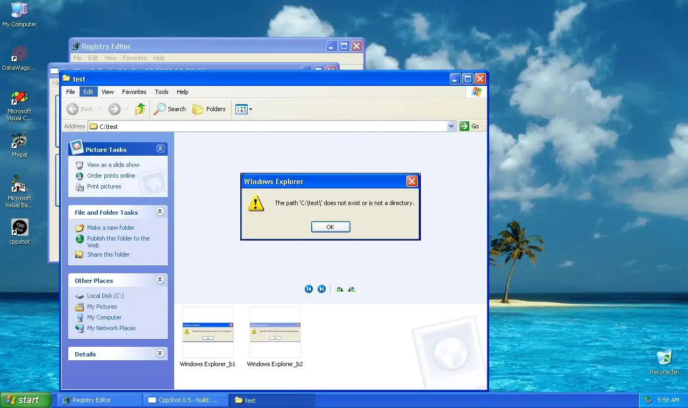
Task: Open the Recycle Bin
Action: 664,362
